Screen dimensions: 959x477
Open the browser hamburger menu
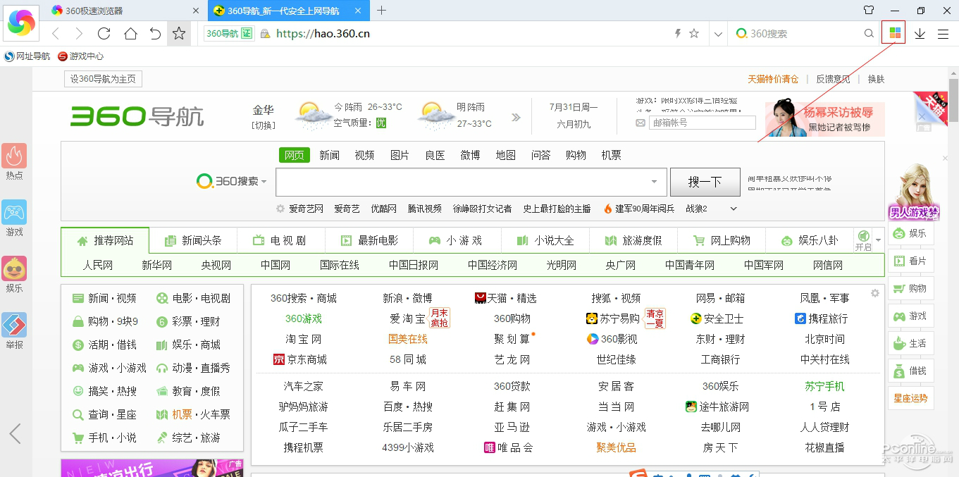pyautogui.click(x=943, y=34)
